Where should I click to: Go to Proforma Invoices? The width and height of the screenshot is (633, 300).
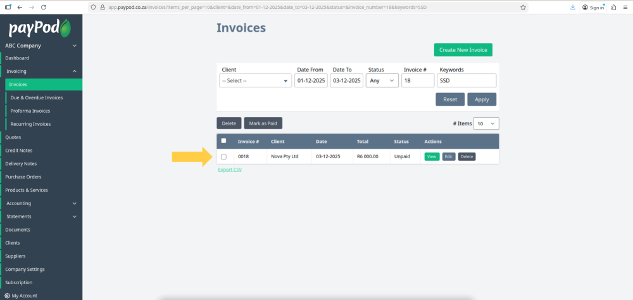point(30,111)
